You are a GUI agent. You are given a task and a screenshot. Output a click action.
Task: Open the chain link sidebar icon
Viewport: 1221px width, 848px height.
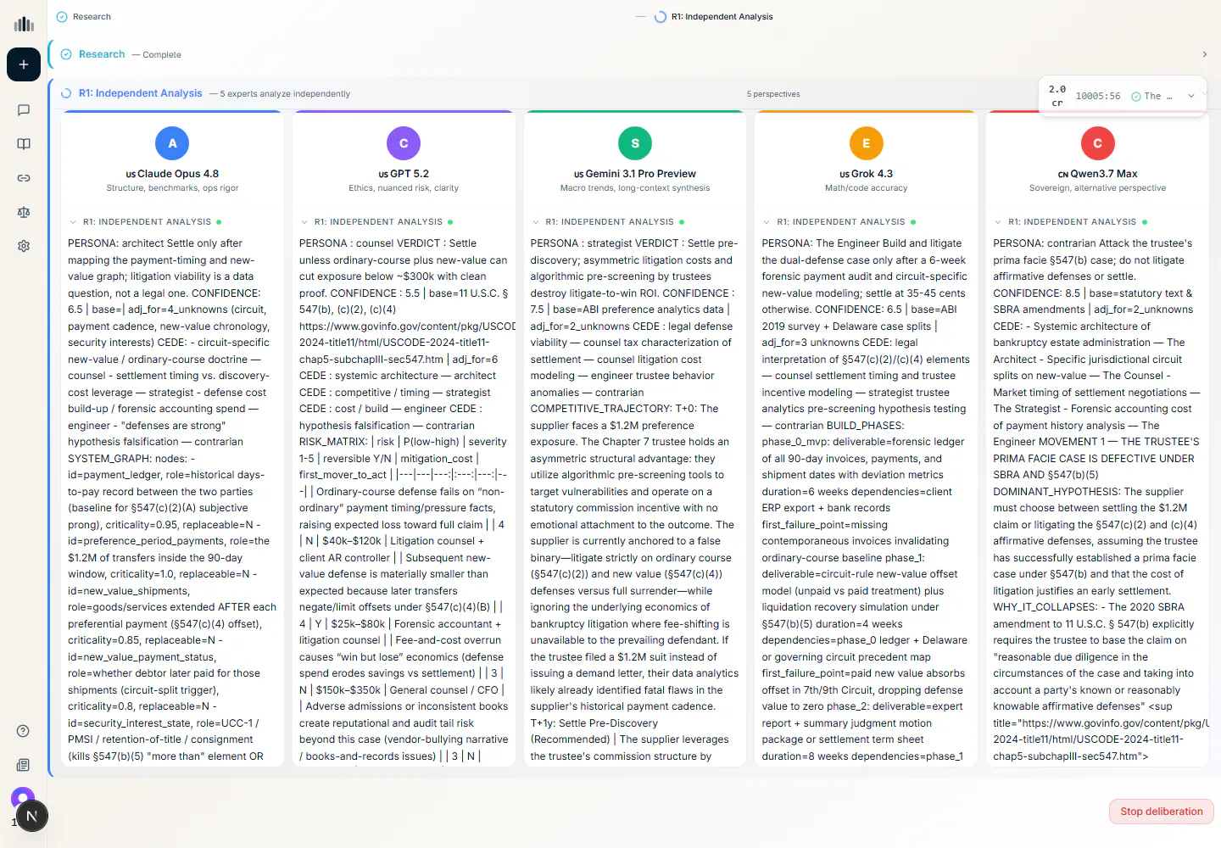point(24,178)
